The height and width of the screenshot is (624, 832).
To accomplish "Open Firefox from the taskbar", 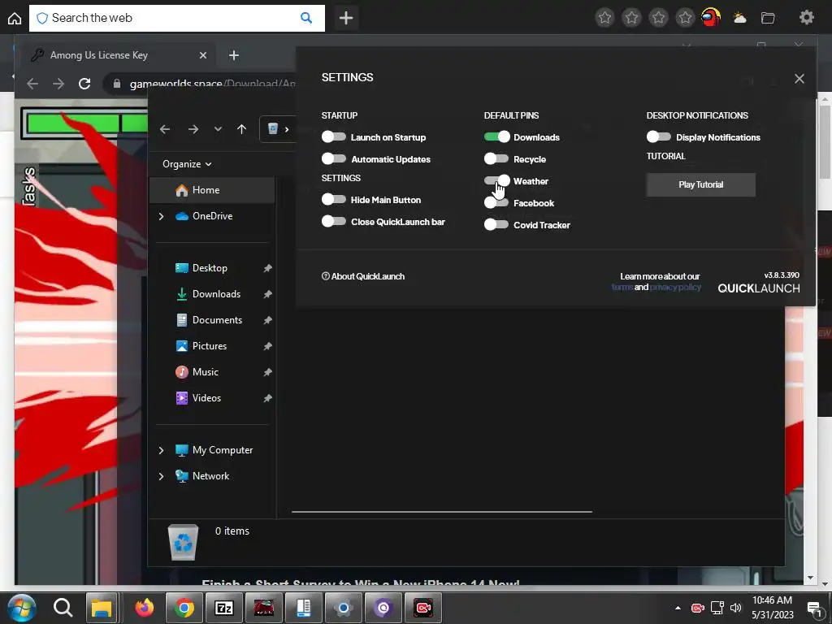I will (144, 607).
